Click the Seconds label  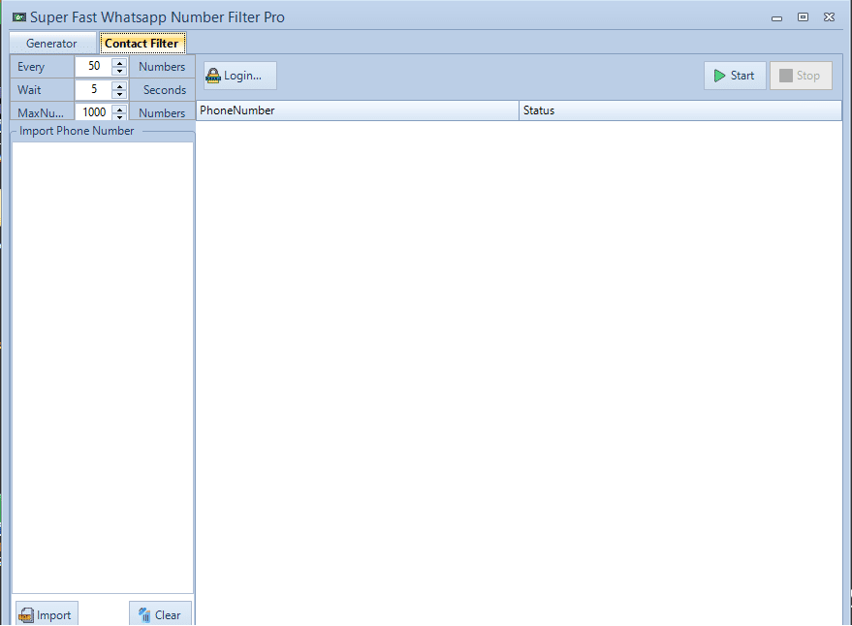[x=165, y=90]
